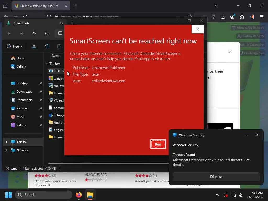Select Videos in the sidebar
Screen dimensions: 268x201
pyautogui.click(x=21, y=125)
